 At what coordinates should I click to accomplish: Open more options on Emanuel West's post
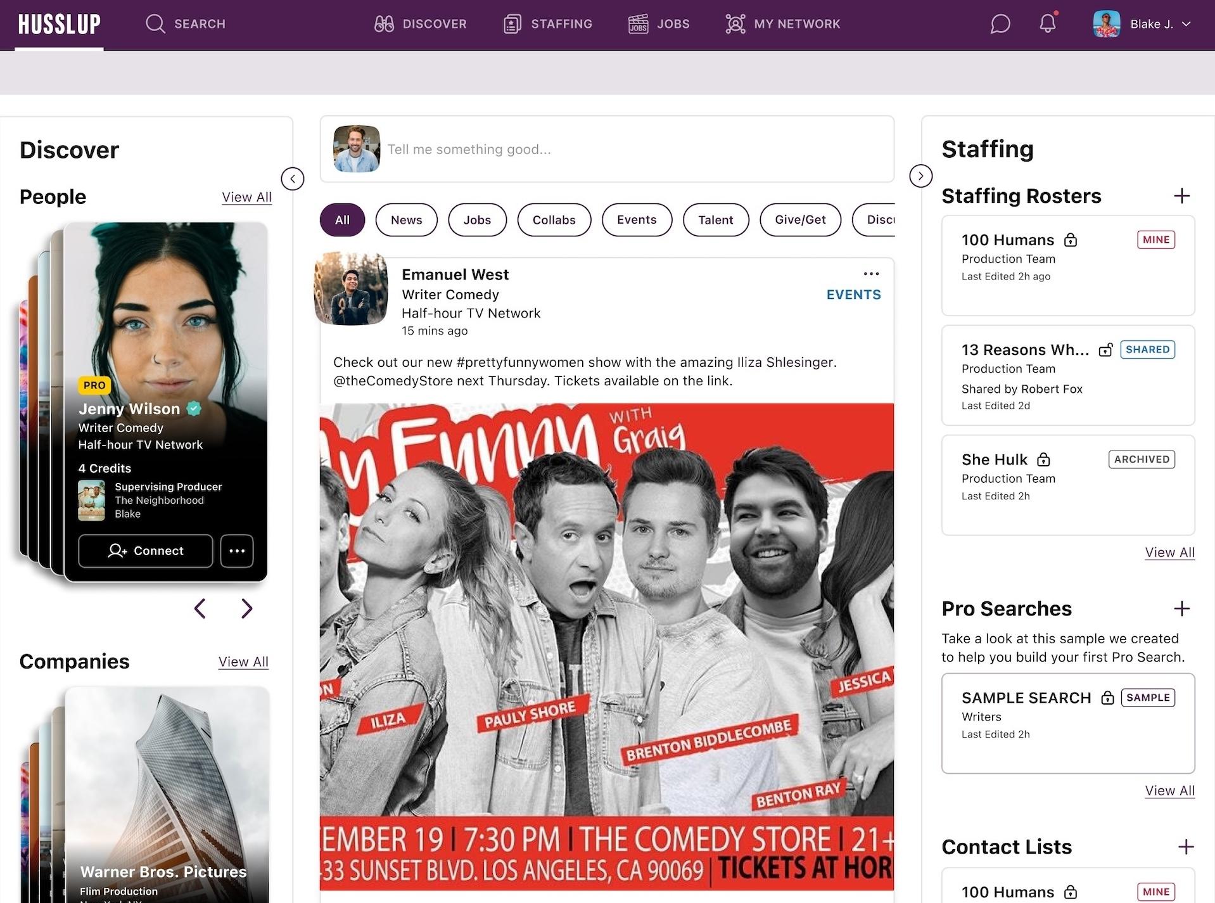point(871,274)
